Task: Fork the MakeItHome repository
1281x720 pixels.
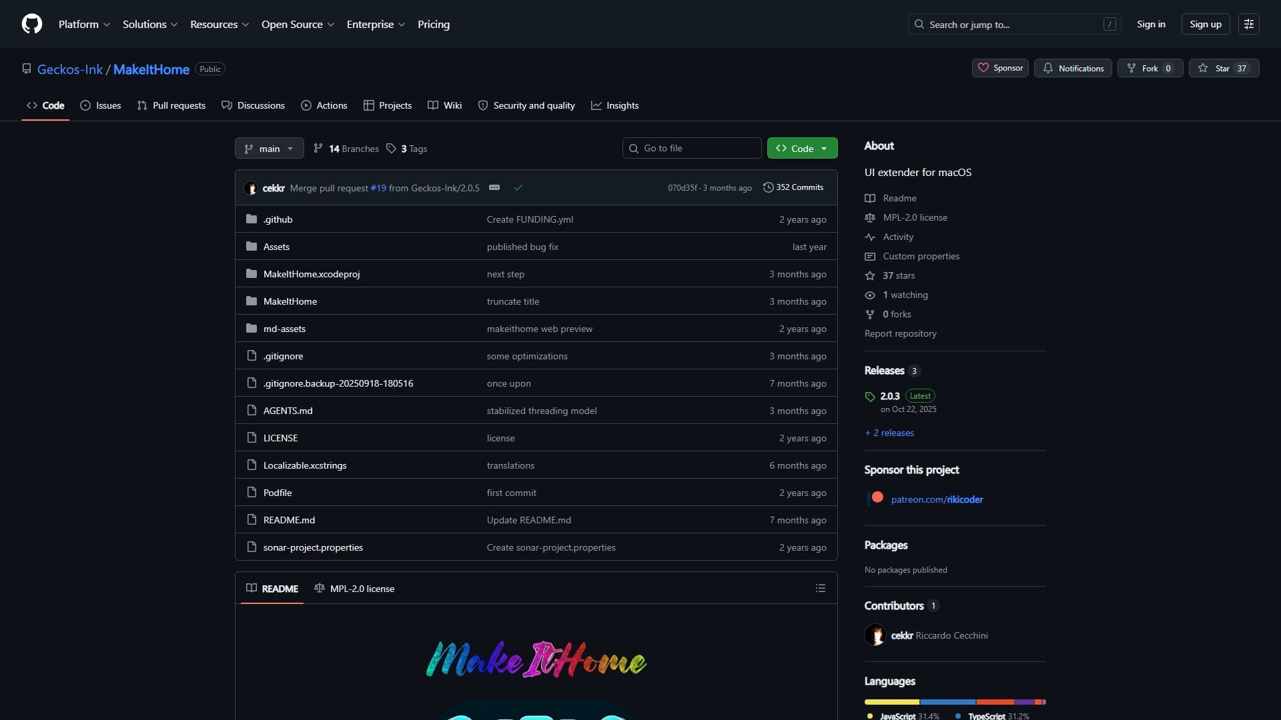Action: (x=1150, y=68)
